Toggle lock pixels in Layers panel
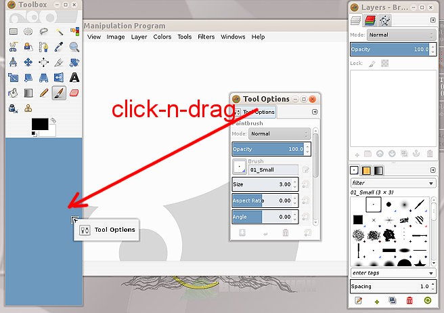This screenshot has width=444, height=313. coord(372,64)
